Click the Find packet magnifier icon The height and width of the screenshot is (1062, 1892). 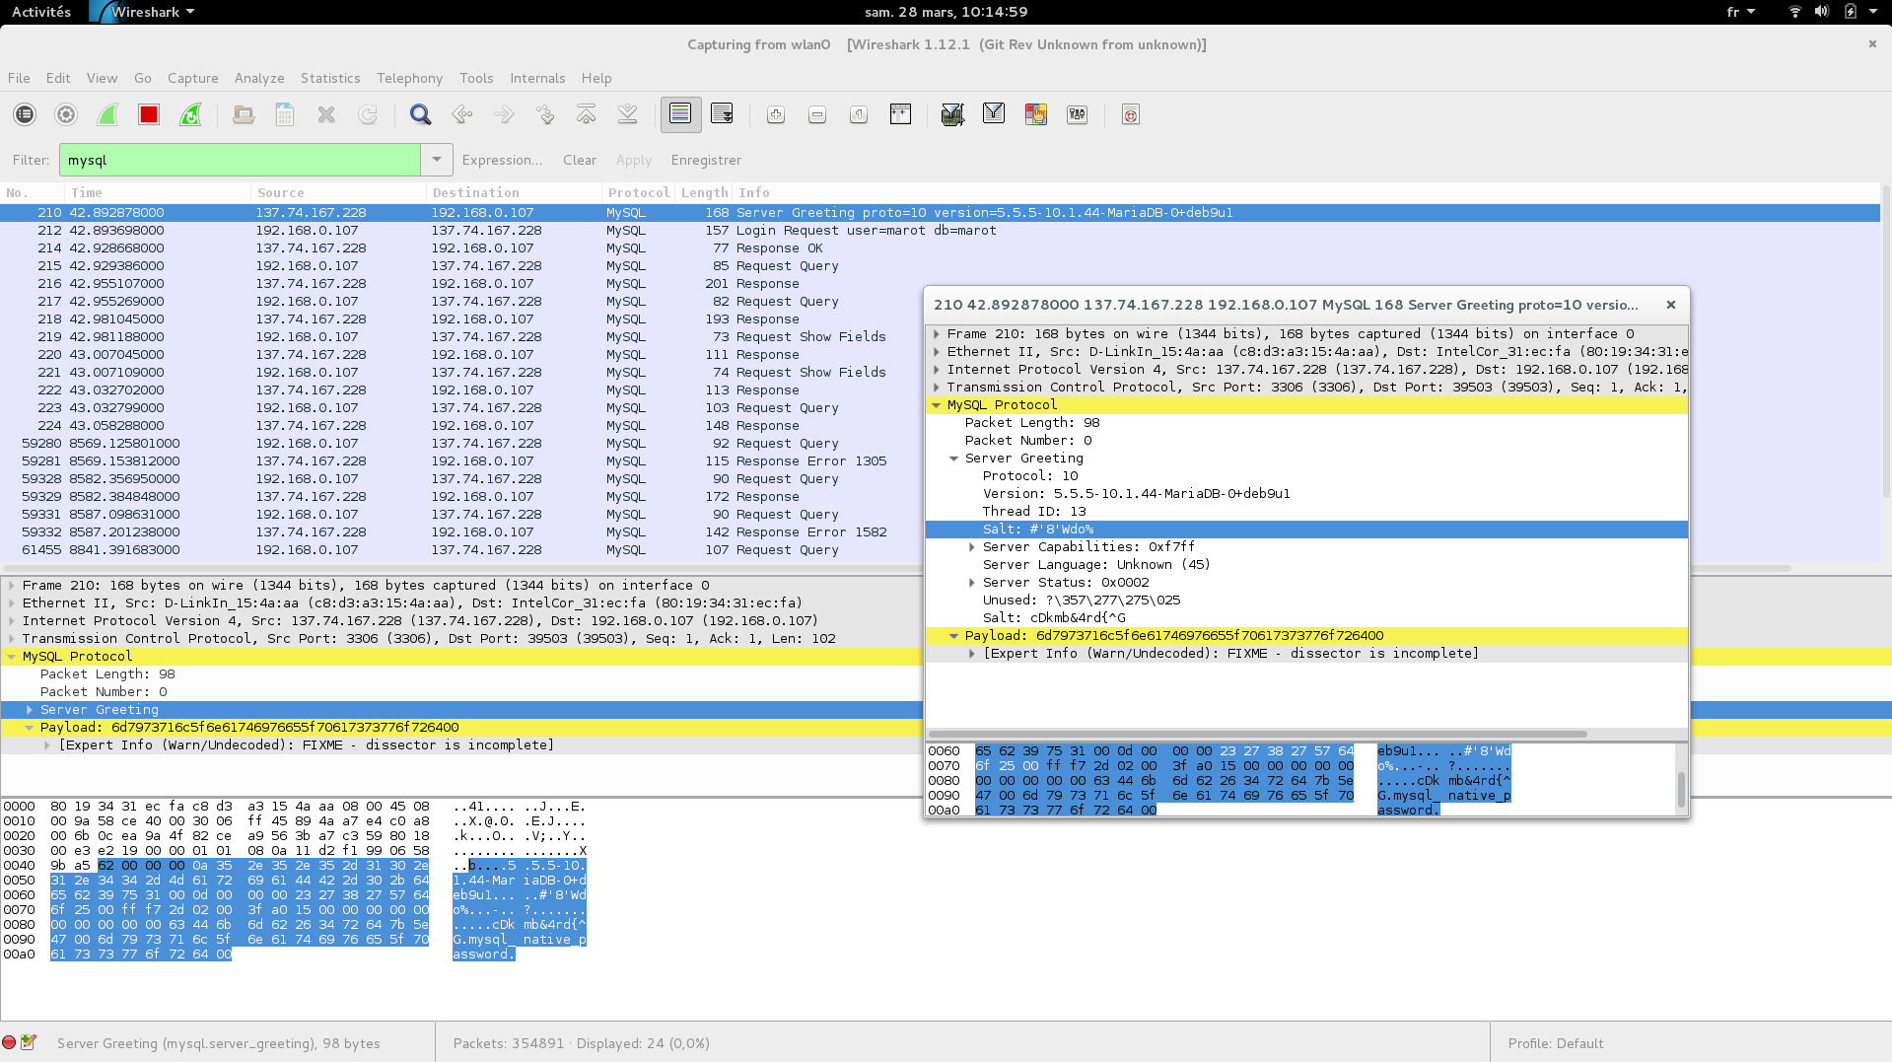[421, 115]
